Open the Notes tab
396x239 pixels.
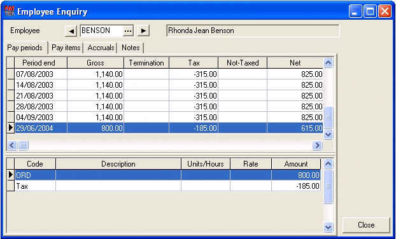tap(131, 48)
